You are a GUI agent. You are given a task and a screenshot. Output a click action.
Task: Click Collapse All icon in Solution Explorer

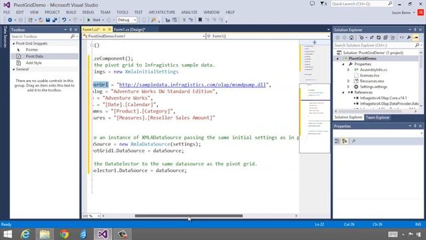coord(385,37)
